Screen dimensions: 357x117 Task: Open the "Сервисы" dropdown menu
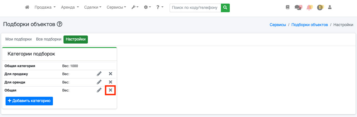tap(116, 7)
